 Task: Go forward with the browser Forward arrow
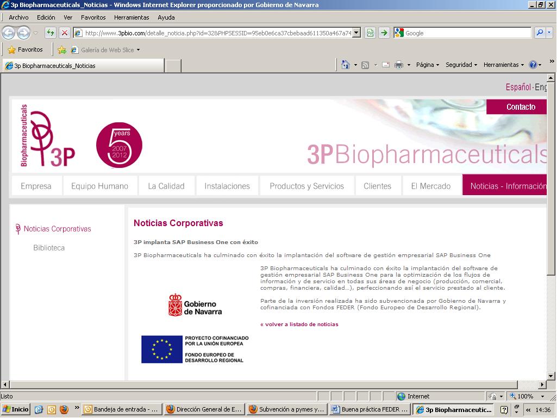[x=23, y=33]
